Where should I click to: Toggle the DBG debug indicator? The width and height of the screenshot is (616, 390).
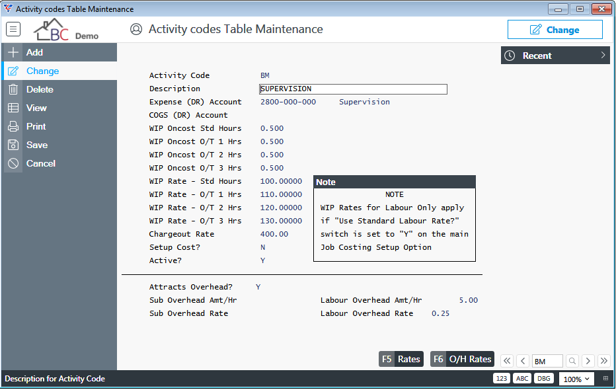coord(544,379)
